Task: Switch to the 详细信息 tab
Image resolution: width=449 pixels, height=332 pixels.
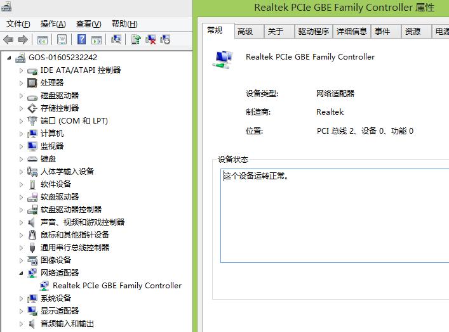Action: click(352, 32)
